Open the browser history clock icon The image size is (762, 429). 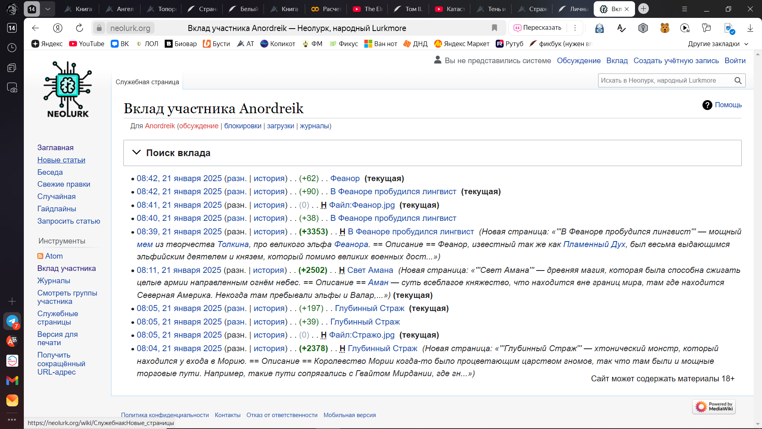point(12,48)
